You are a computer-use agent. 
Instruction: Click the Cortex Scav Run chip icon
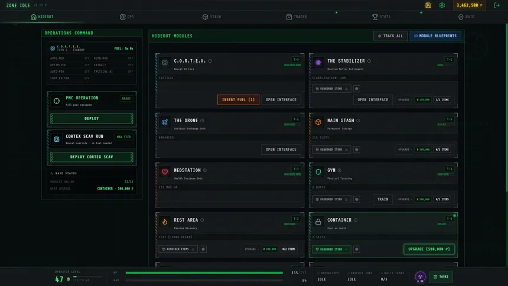click(56, 139)
